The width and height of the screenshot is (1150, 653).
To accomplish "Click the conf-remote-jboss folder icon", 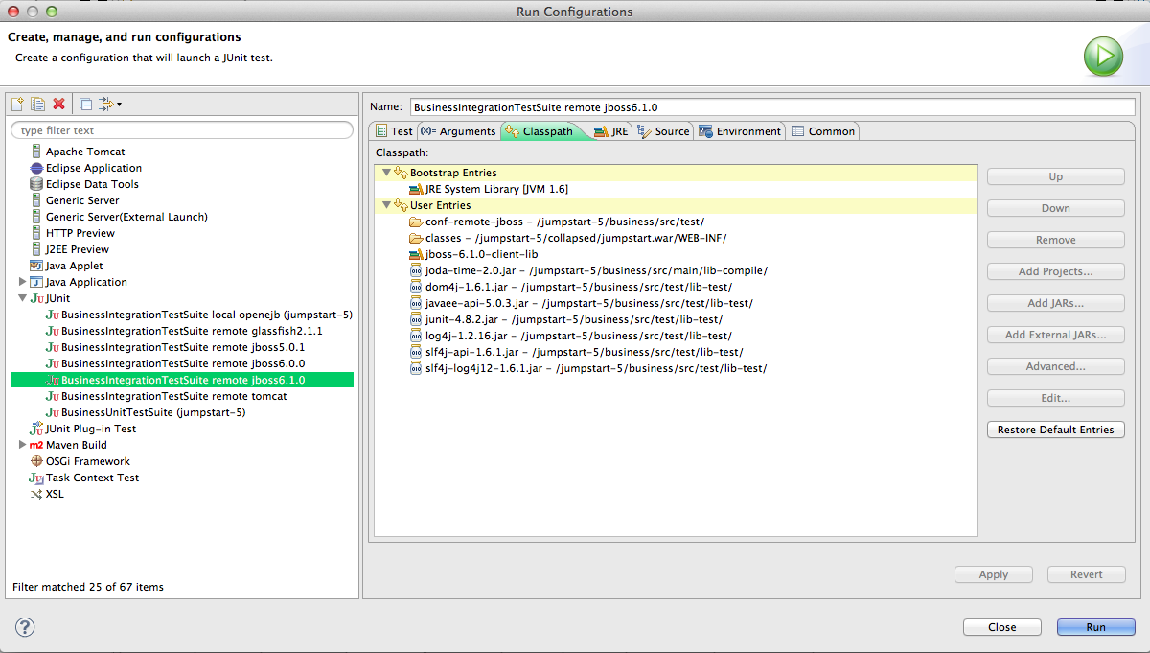I will click(416, 222).
